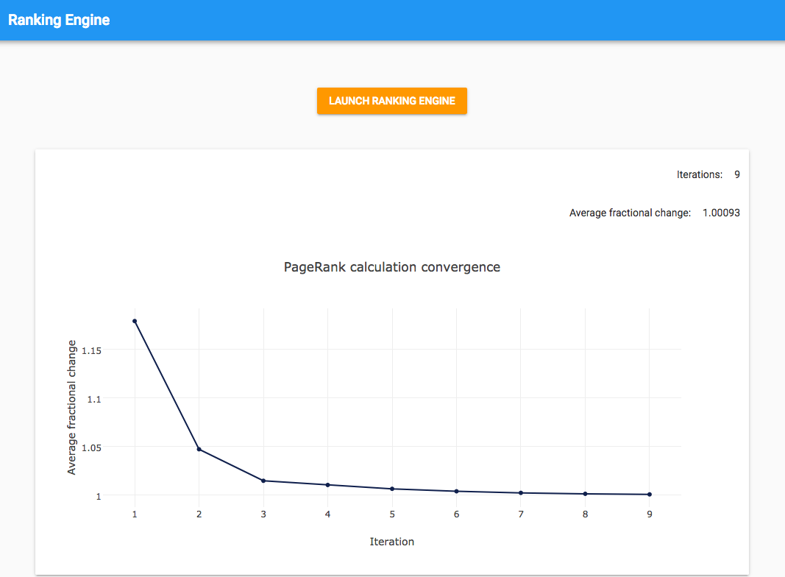This screenshot has height=577, width=785.
Task: Click the final data point at iteration 9
Action: tap(650, 495)
